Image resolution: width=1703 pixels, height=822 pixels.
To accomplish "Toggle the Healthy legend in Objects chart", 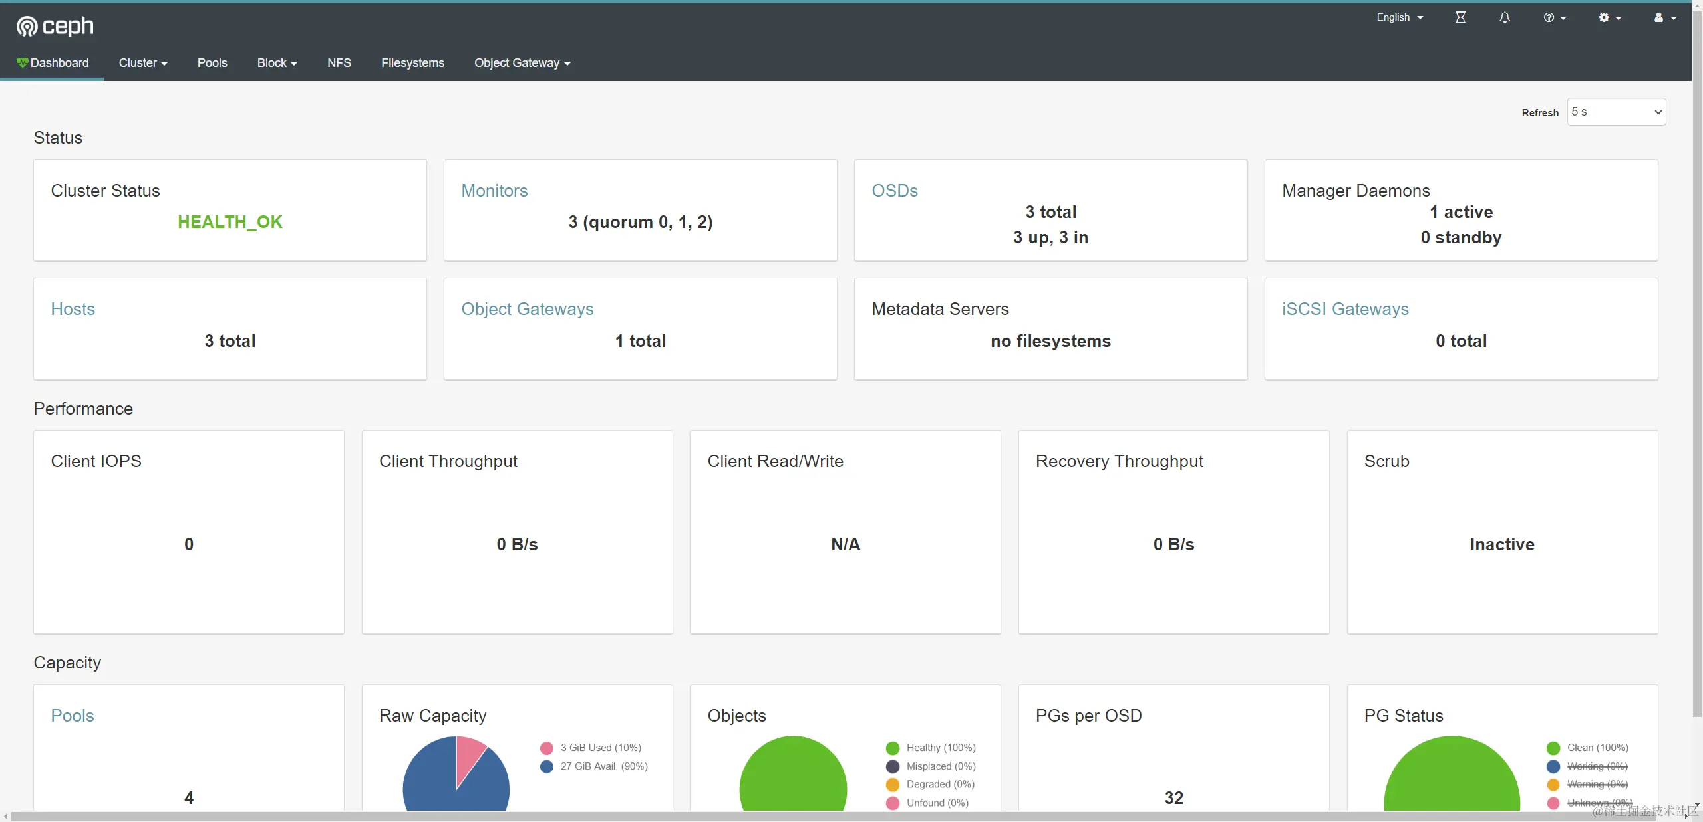I will point(941,748).
